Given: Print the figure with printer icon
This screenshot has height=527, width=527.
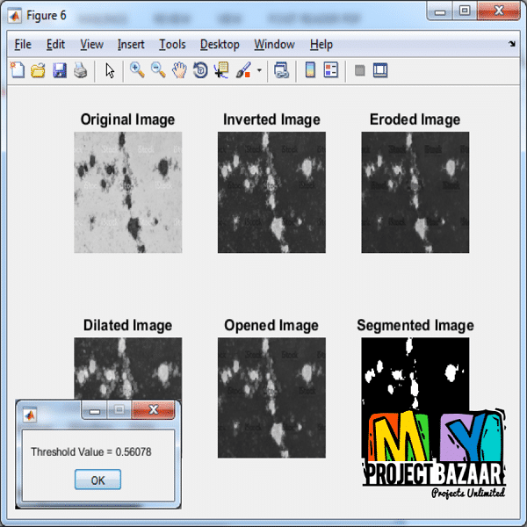Looking at the screenshot, I should coord(80,70).
